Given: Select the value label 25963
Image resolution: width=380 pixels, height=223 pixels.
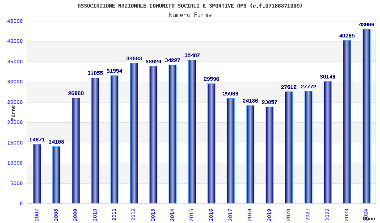Looking at the screenshot, I should 231,94.
